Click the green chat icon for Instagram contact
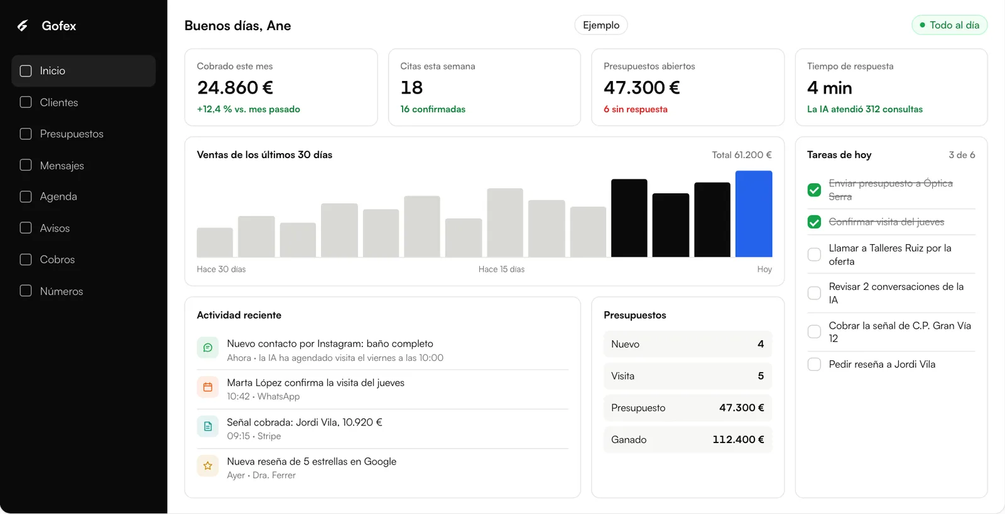 point(208,348)
